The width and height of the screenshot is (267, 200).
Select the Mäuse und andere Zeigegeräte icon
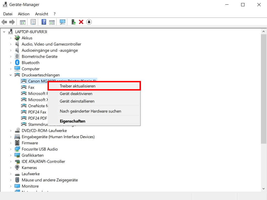click(x=17, y=180)
